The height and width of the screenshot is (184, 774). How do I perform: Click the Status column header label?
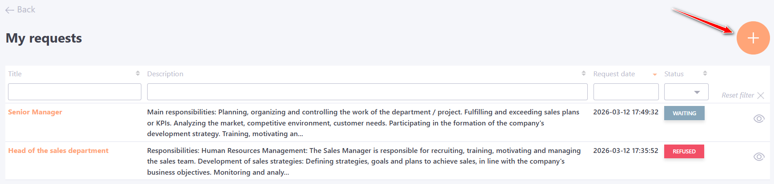pos(674,74)
